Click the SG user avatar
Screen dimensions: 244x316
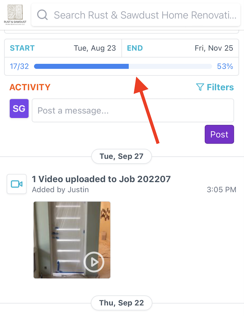19,108
